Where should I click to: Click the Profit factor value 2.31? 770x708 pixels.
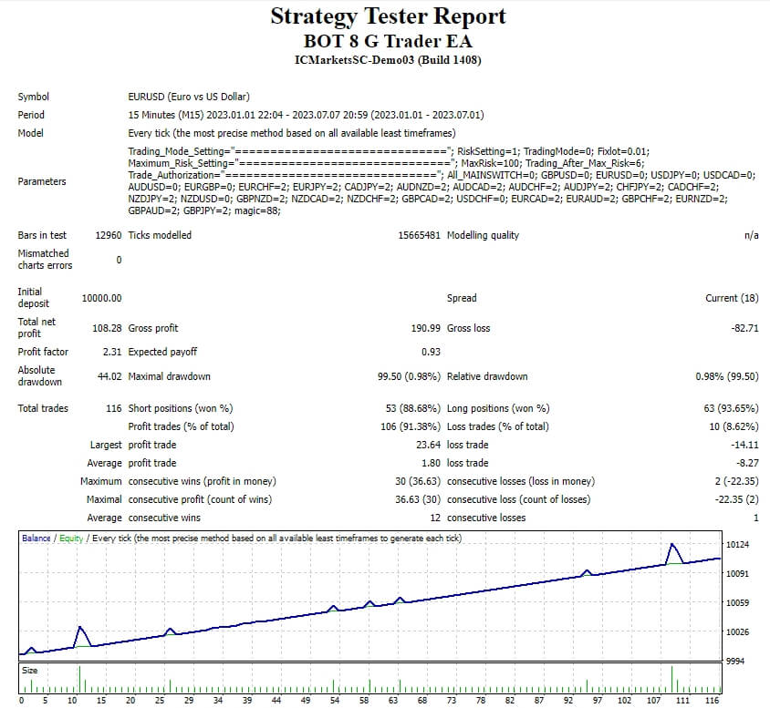click(x=110, y=351)
